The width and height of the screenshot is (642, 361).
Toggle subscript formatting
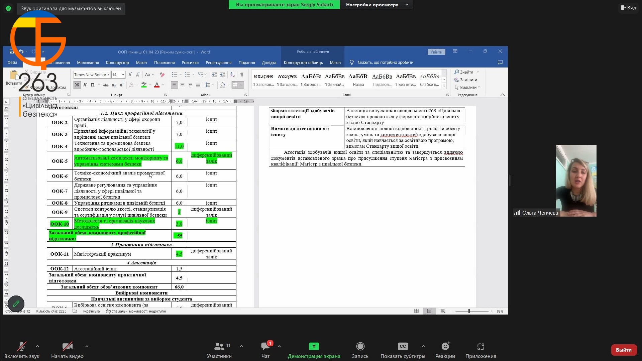pyautogui.click(x=114, y=85)
